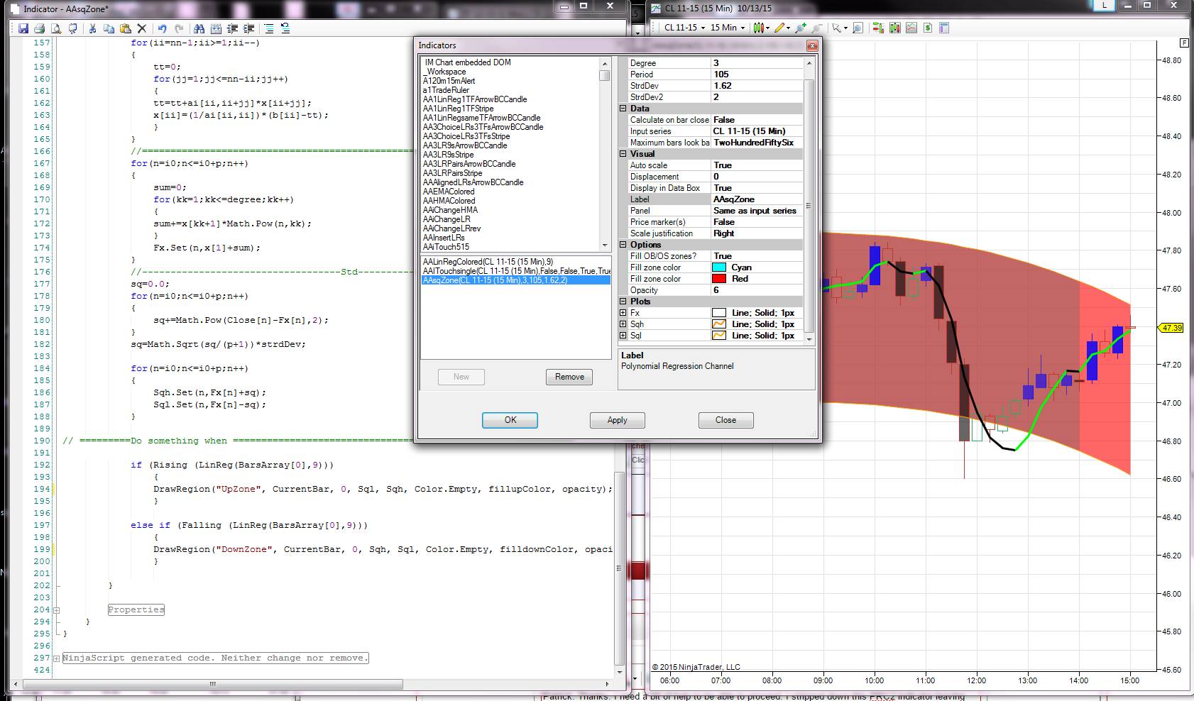Select AAEMAColored from the available indicators list
Image resolution: width=1194 pixels, height=701 pixels.
point(449,192)
